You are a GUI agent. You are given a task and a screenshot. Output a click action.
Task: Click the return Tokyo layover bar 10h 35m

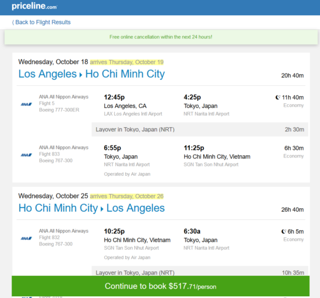point(200,272)
